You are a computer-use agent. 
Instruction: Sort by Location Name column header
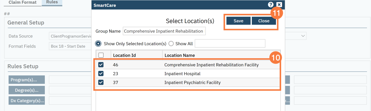[180, 55]
